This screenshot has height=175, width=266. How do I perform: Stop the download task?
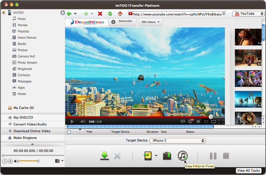226,156
